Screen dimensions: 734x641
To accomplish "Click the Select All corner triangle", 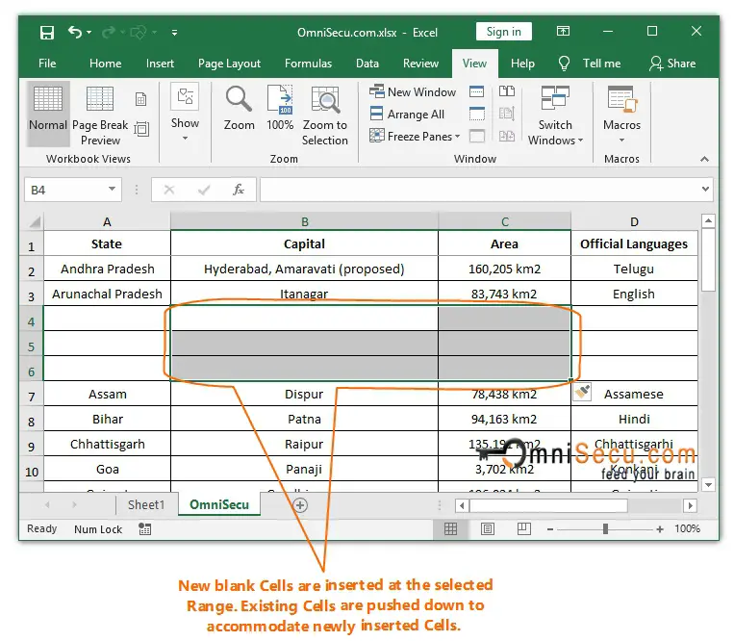I will pos(35,221).
